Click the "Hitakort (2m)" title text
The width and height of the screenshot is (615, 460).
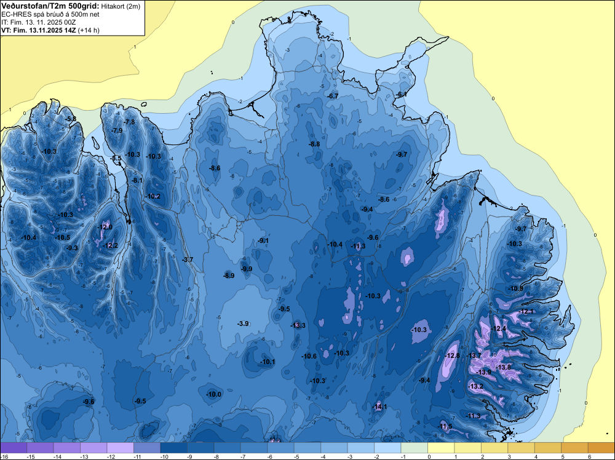[120, 6]
